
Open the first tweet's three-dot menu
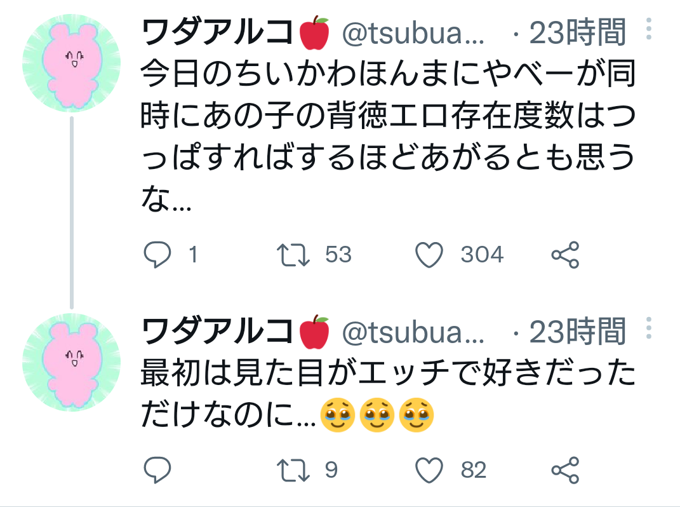point(648,29)
